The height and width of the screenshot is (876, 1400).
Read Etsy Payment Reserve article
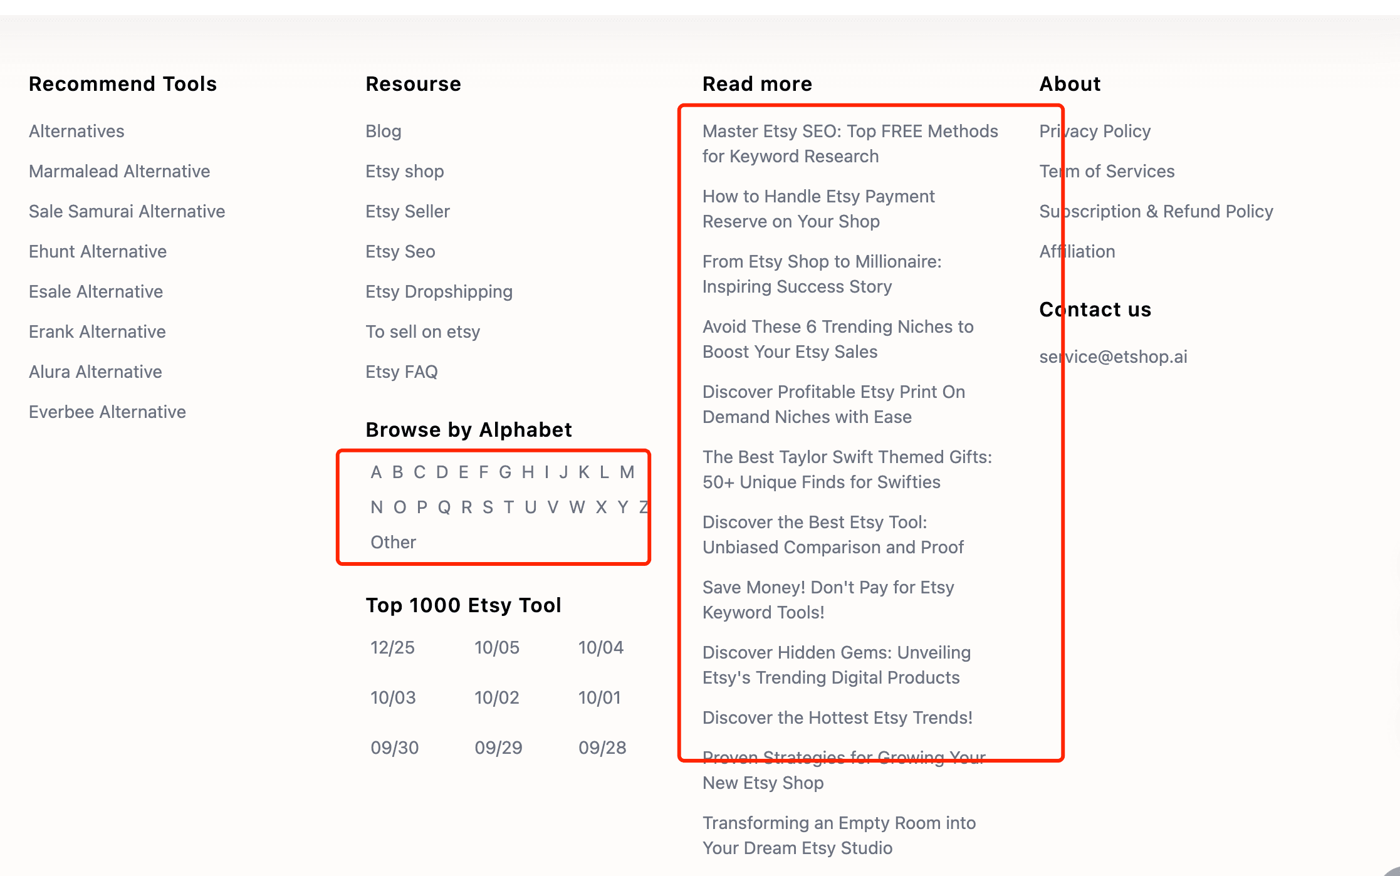[818, 209]
